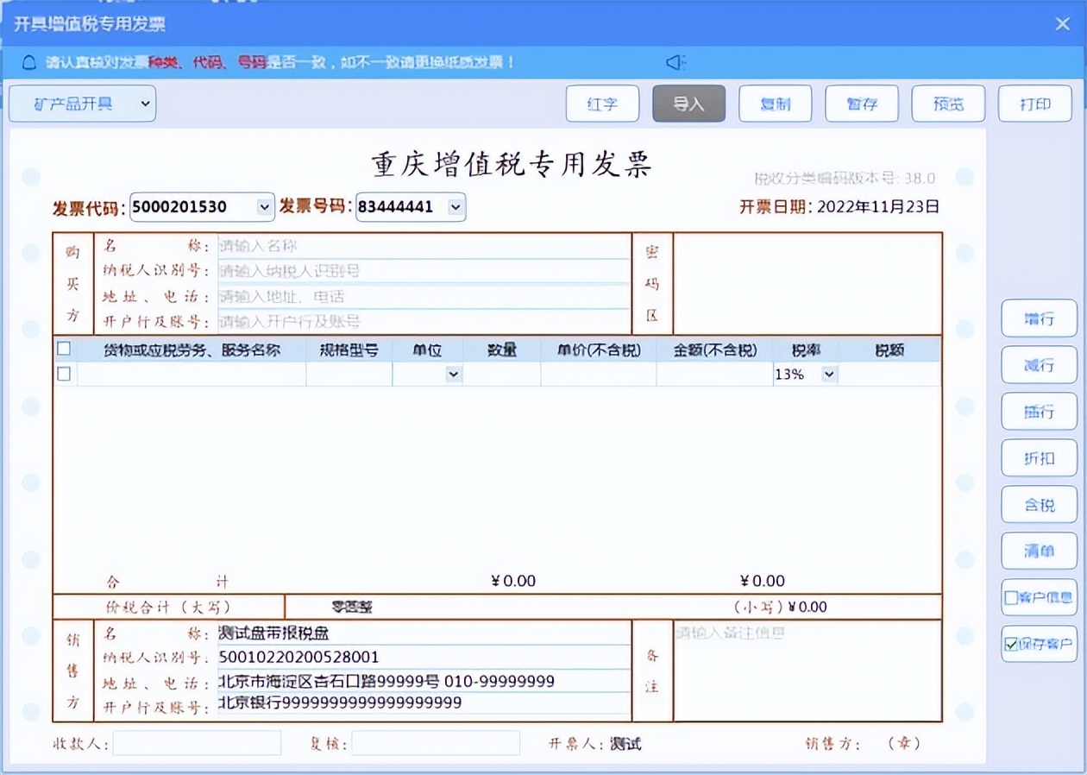Click the 打印 button to print invoice
The image size is (1087, 775).
pos(1034,103)
